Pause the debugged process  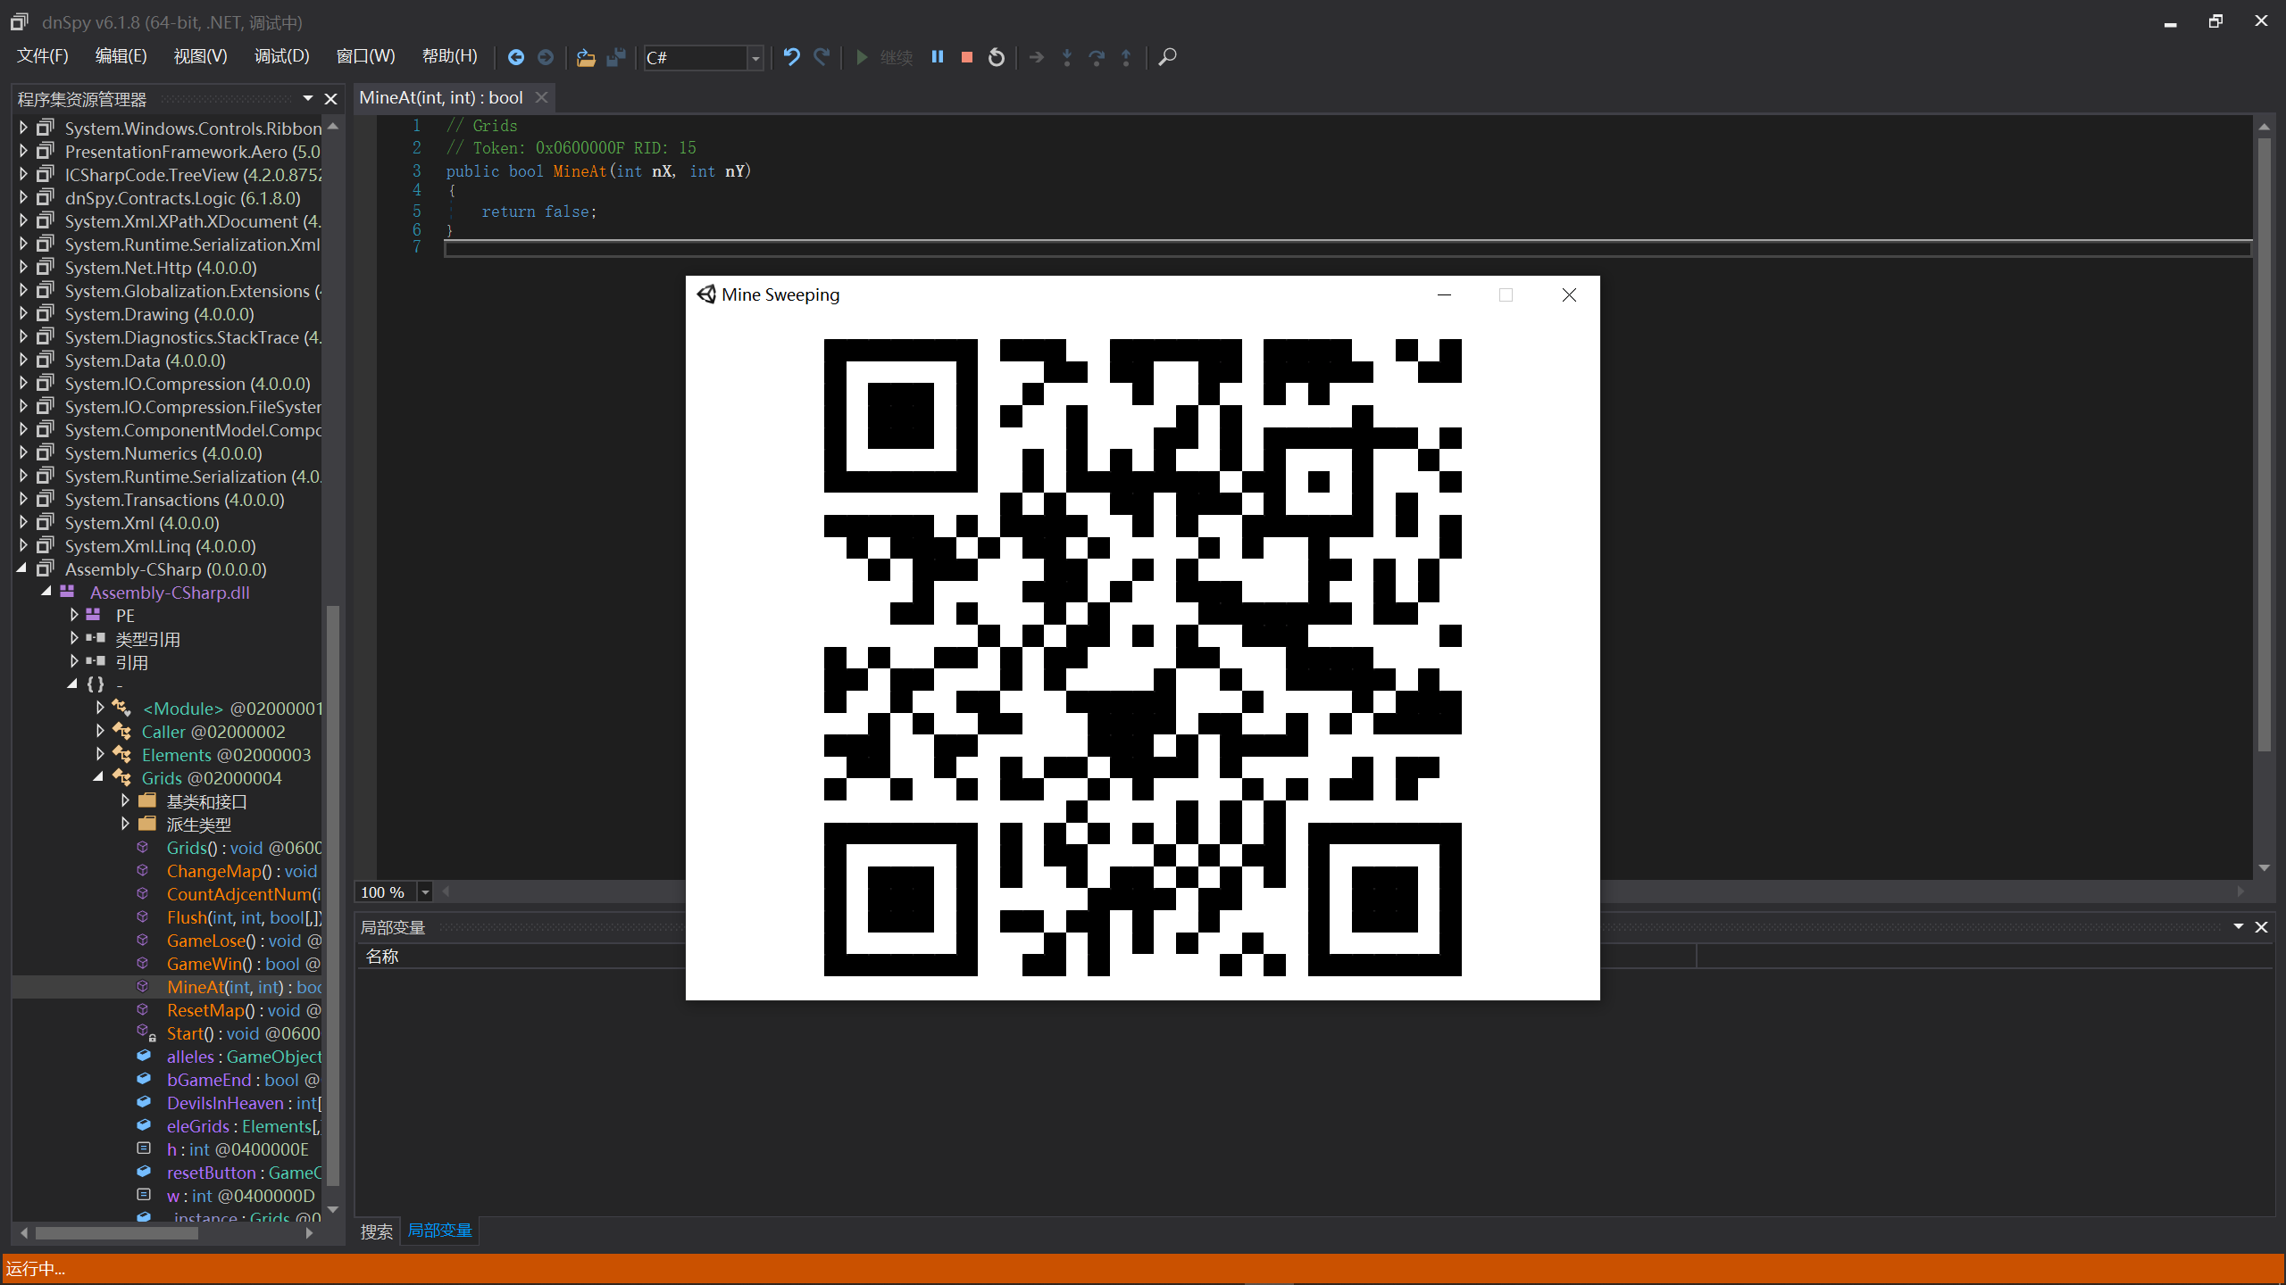[x=938, y=57]
